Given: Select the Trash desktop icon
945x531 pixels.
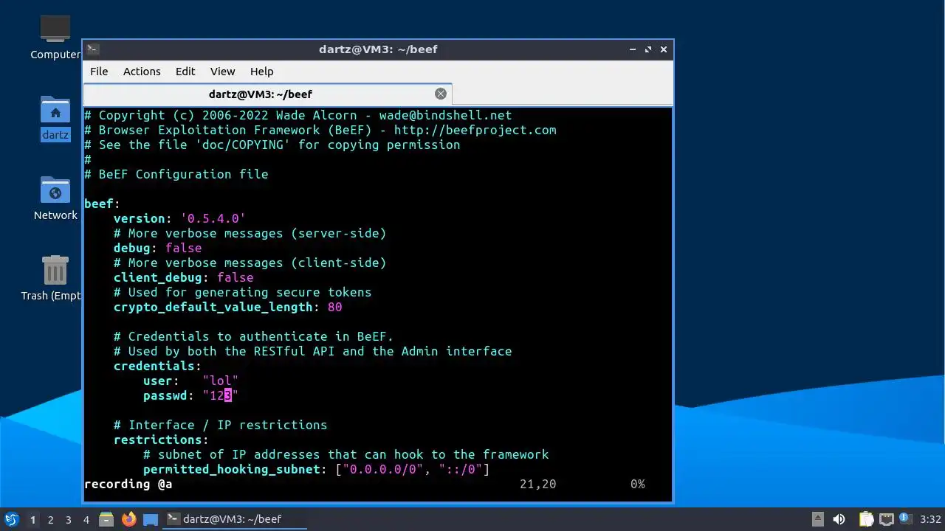Looking at the screenshot, I should [x=55, y=278].
